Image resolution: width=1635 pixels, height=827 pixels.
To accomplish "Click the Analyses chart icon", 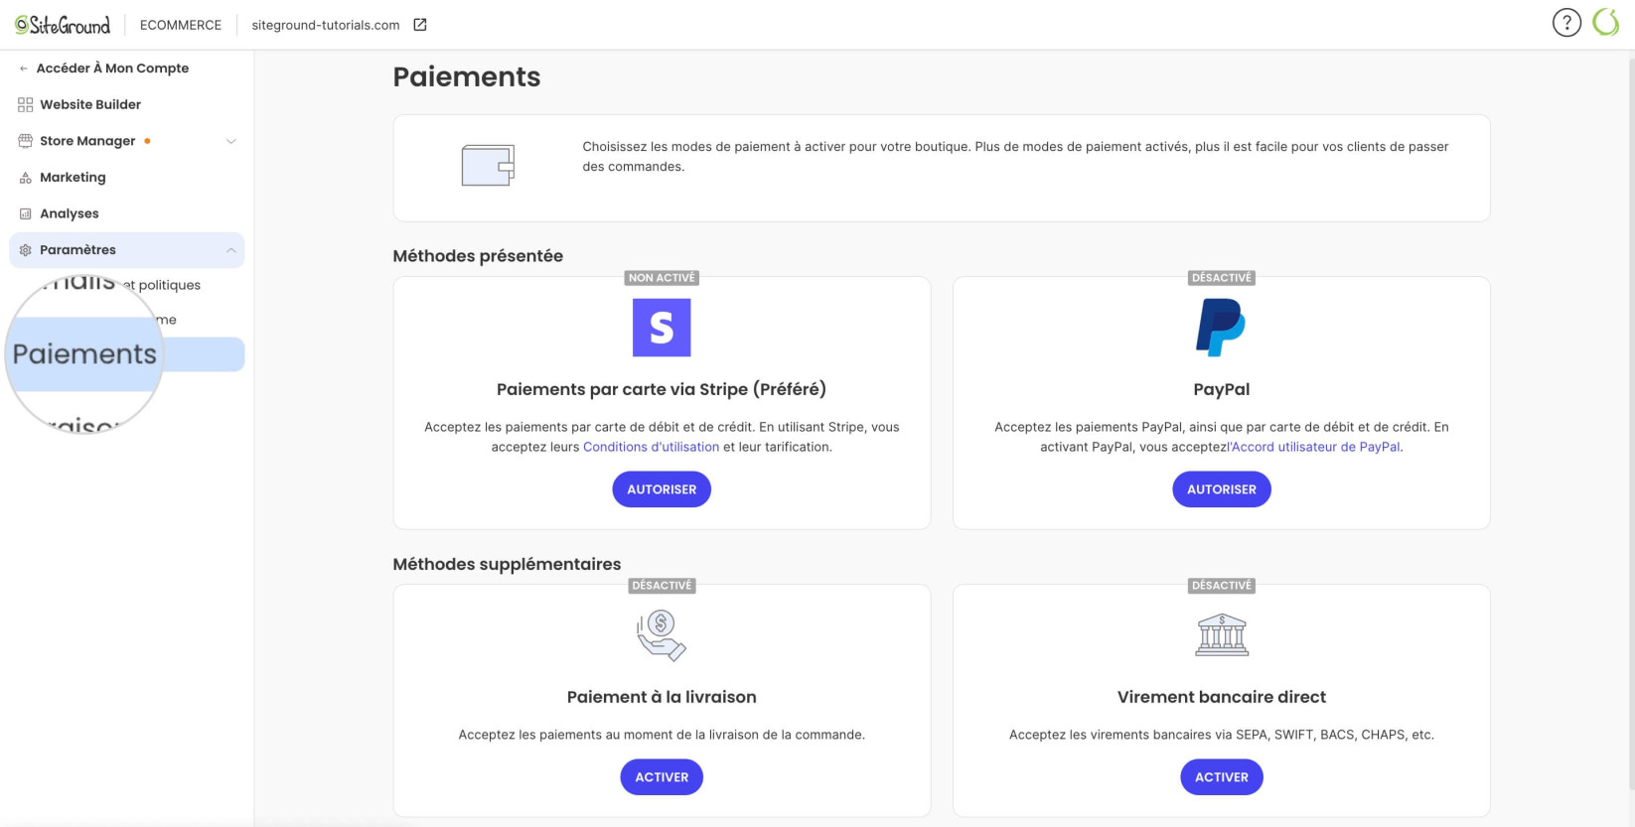I will point(26,213).
